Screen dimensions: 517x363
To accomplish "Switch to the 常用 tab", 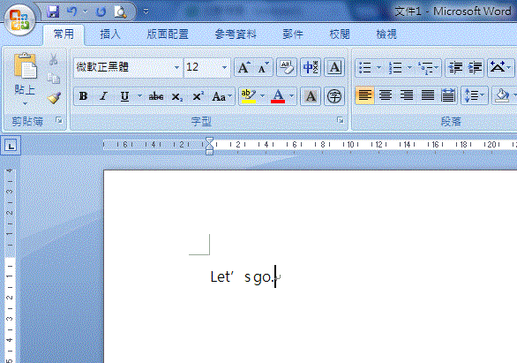I will click(x=64, y=34).
